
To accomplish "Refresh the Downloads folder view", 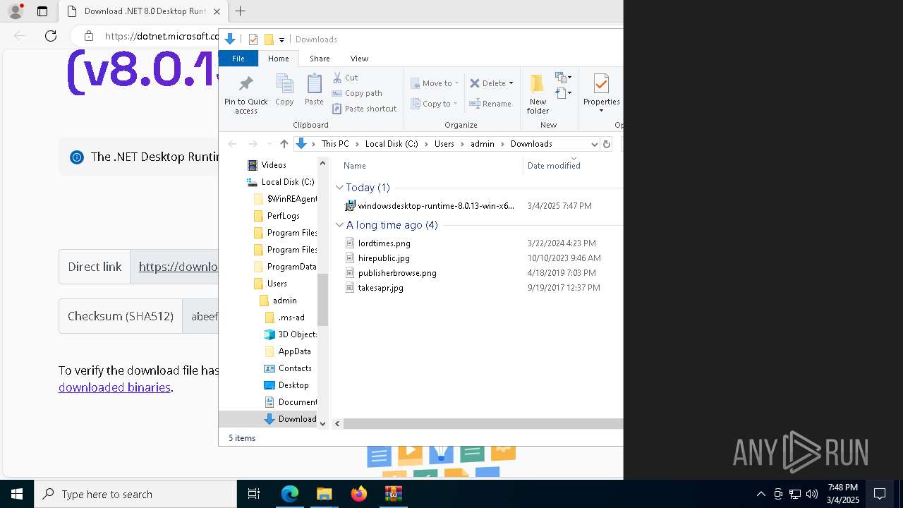I will (x=606, y=144).
